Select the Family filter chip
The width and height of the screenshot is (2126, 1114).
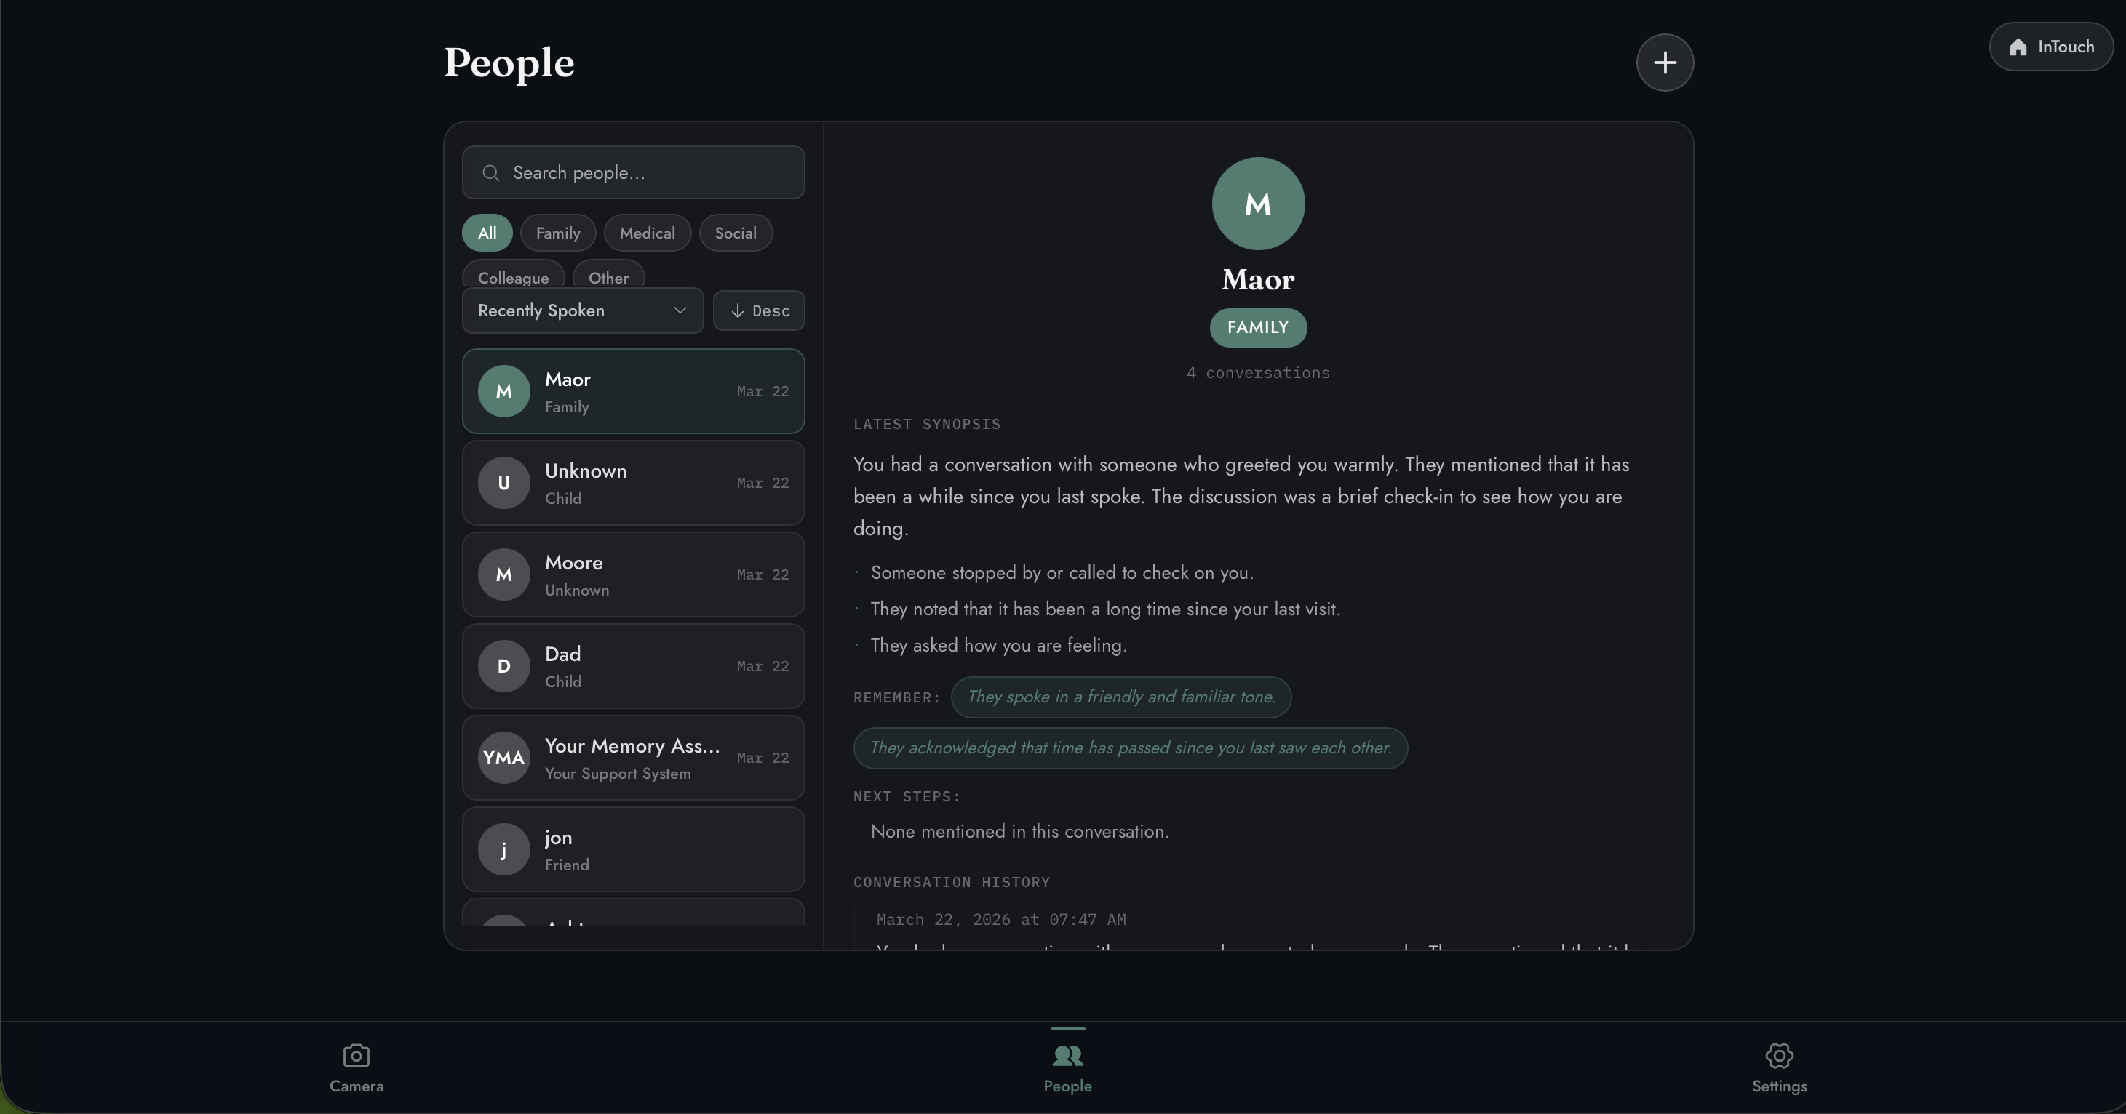coord(558,233)
